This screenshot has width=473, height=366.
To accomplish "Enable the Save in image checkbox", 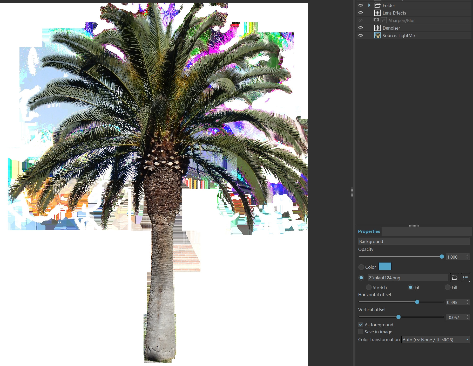I will [x=361, y=332].
